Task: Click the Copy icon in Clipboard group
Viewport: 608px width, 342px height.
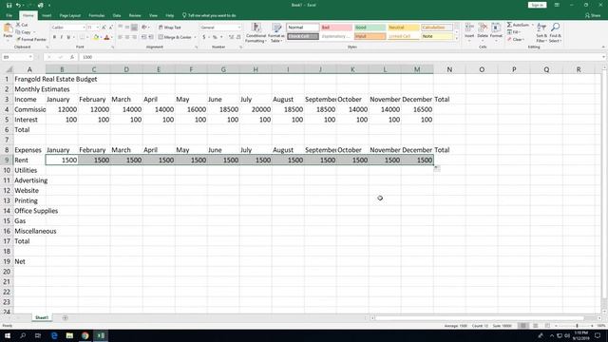Action: [x=18, y=32]
